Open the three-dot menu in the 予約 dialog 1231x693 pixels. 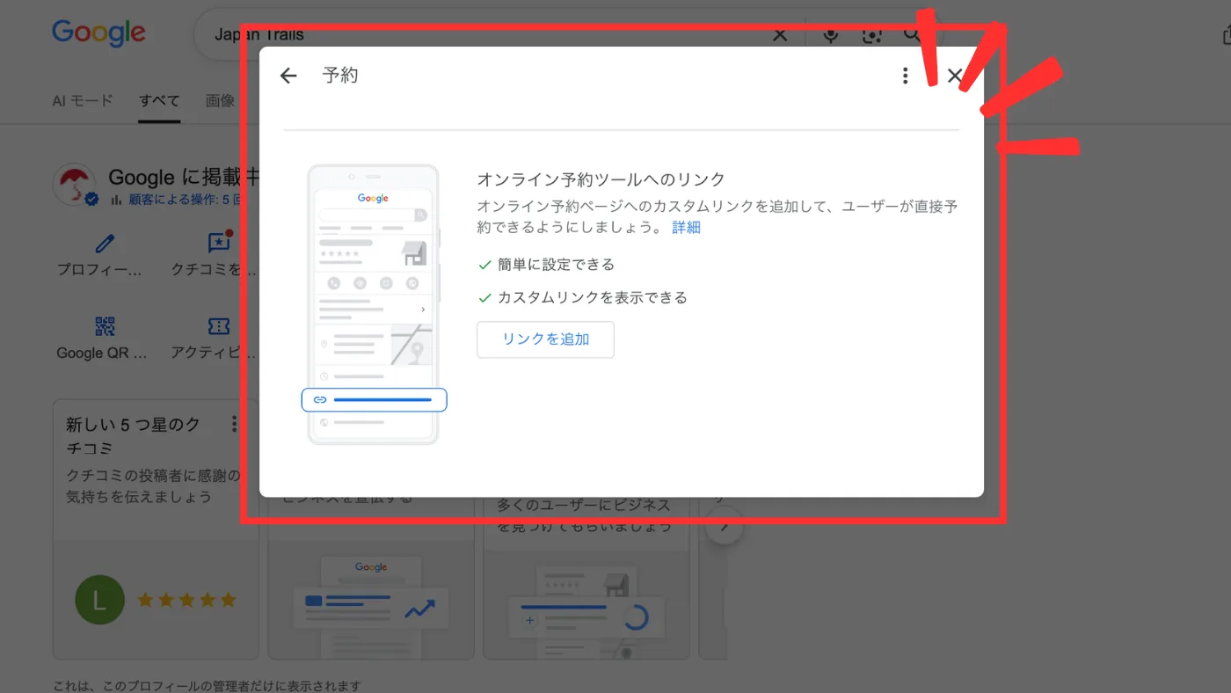click(x=905, y=76)
